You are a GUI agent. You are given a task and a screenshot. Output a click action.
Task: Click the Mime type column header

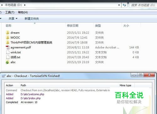tap(125, 85)
